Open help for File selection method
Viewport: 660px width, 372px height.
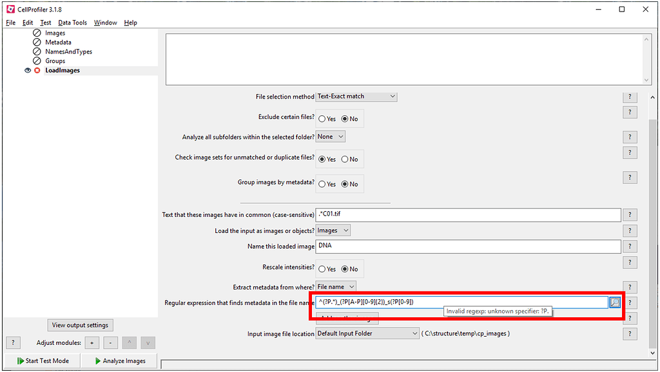630,97
